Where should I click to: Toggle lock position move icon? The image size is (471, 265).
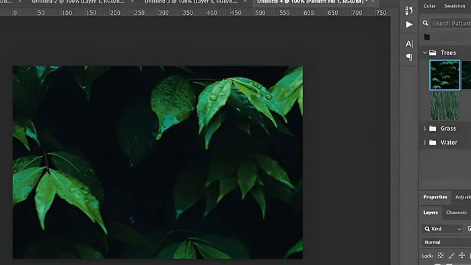point(462,256)
